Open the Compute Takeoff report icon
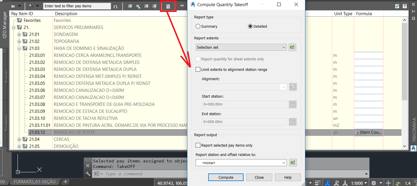The image size is (417, 186). pyautogui.click(x=168, y=6)
